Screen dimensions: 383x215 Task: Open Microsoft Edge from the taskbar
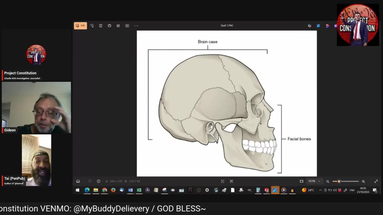(x=87, y=190)
